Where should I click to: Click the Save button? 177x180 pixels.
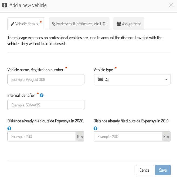coord(163,170)
